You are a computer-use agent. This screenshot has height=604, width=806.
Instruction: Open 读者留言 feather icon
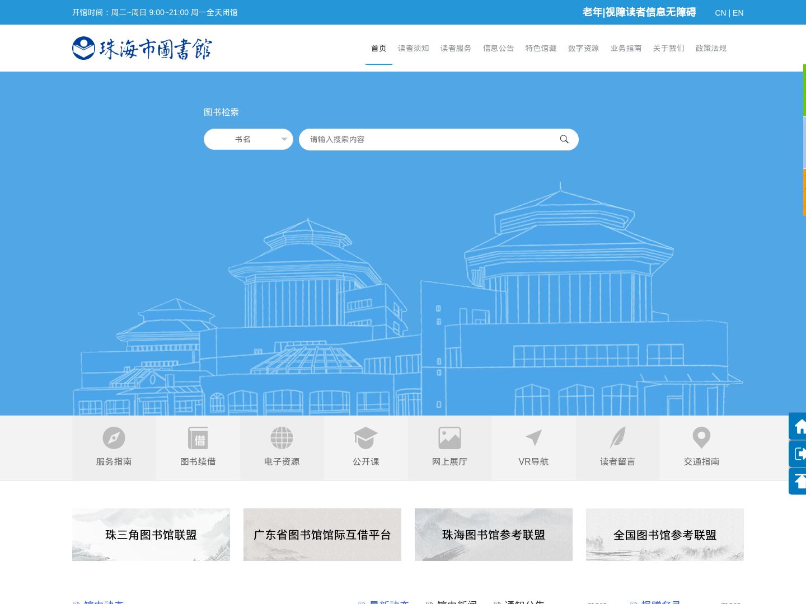point(617,438)
